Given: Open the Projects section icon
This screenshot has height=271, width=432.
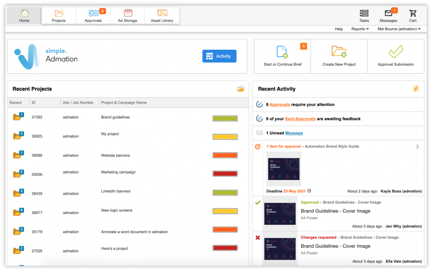Looking at the screenshot, I should [59, 13].
